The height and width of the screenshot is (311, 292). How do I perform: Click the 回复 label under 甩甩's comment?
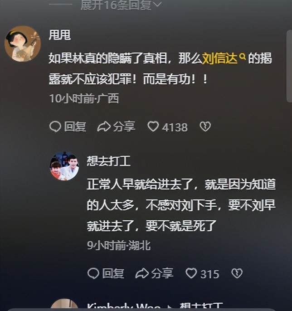point(75,126)
